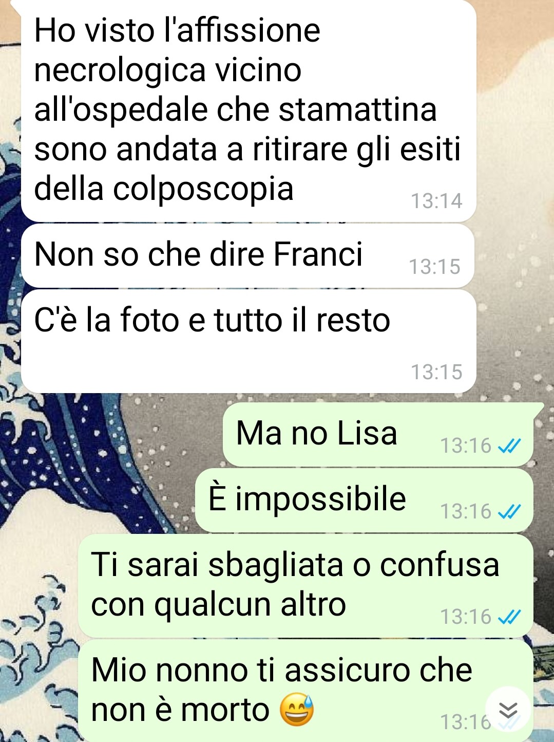Select the 'È impossibile' message
The image size is (554, 742).
pyautogui.click(x=365, y=500)
